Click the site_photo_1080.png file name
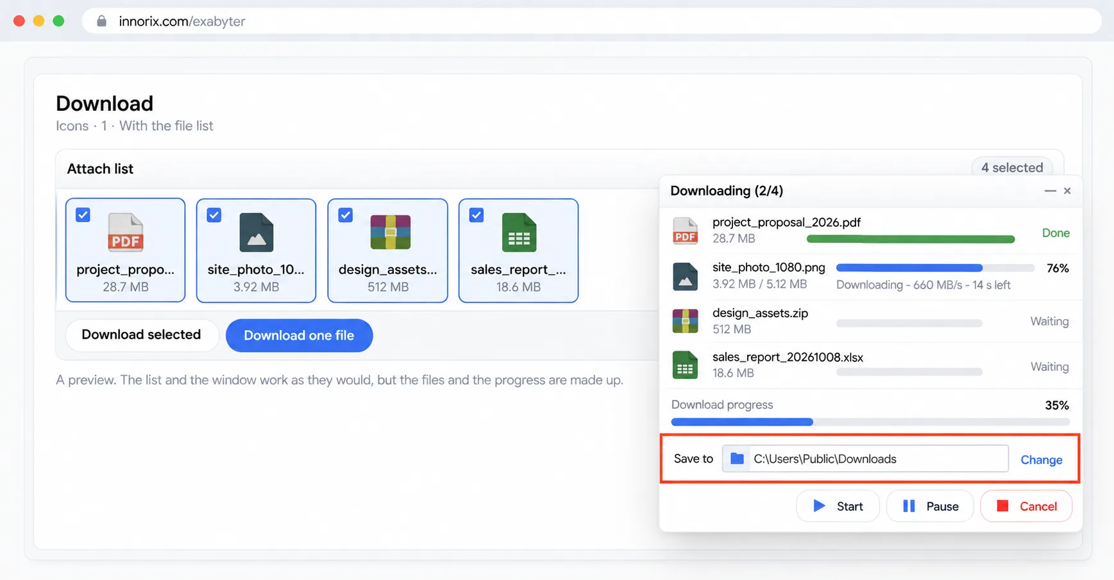This screenshot has width=1114, height=580. (769, 267)
